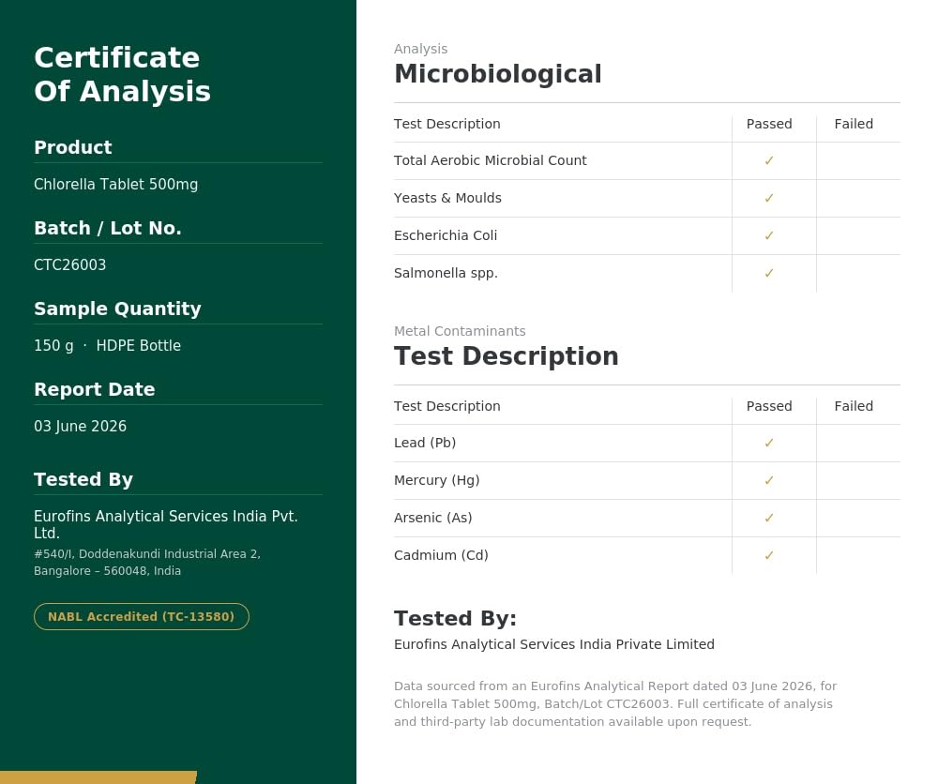This screenshot has width=938, height=784.
Task: Click the Tested By: heading above Eurofins Private Limited
Action: pyautogui.click(x=455, y=618)
